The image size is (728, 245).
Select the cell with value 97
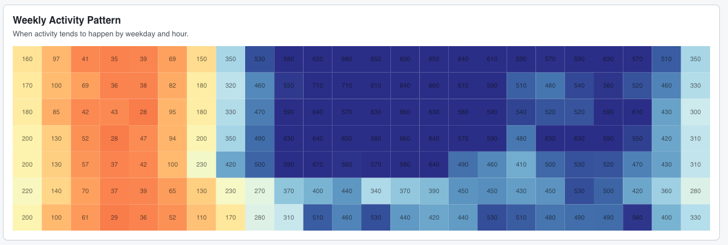[x=56, y=59]
